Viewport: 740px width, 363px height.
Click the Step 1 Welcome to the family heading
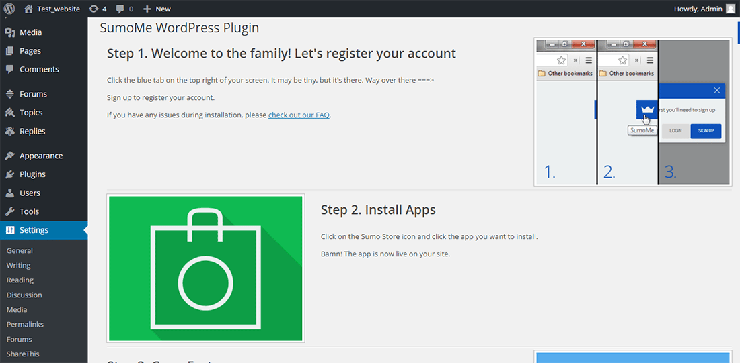coord(281,53)
